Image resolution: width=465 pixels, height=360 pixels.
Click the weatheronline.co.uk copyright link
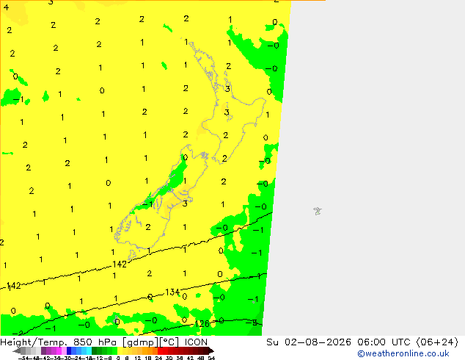coord(403,353)
